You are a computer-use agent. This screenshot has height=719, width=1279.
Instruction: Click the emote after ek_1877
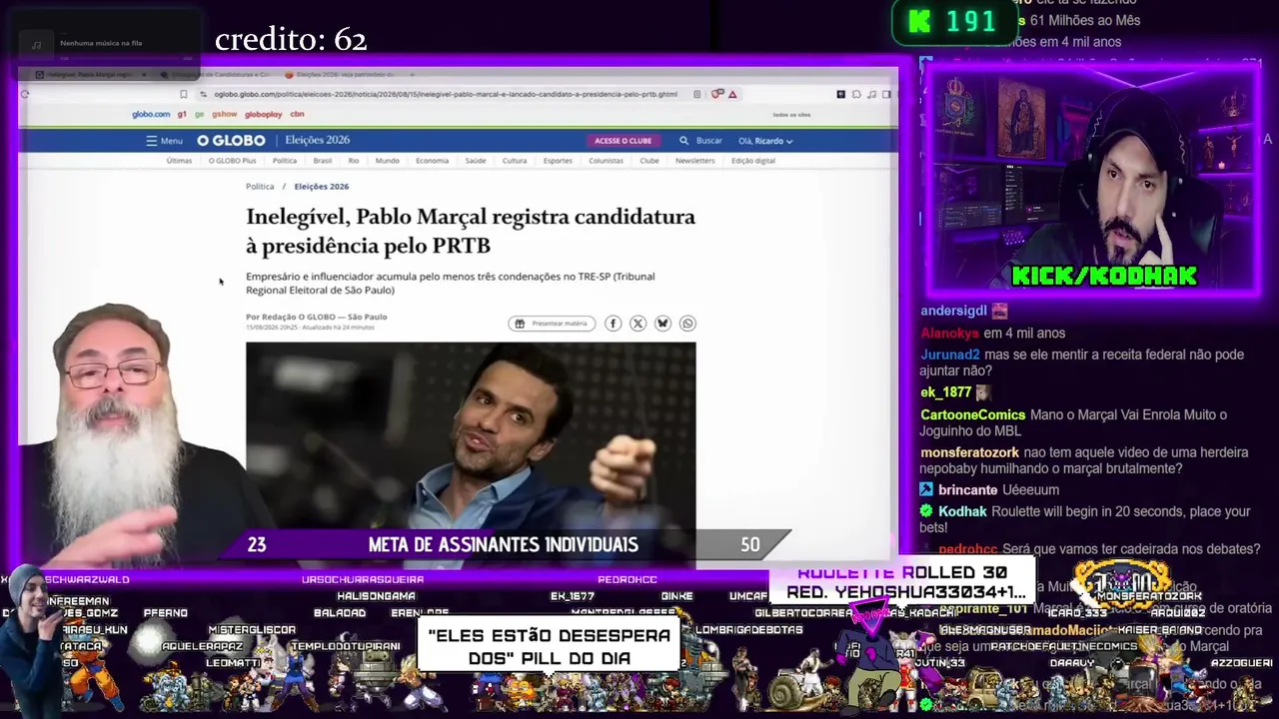coord(983,392)
